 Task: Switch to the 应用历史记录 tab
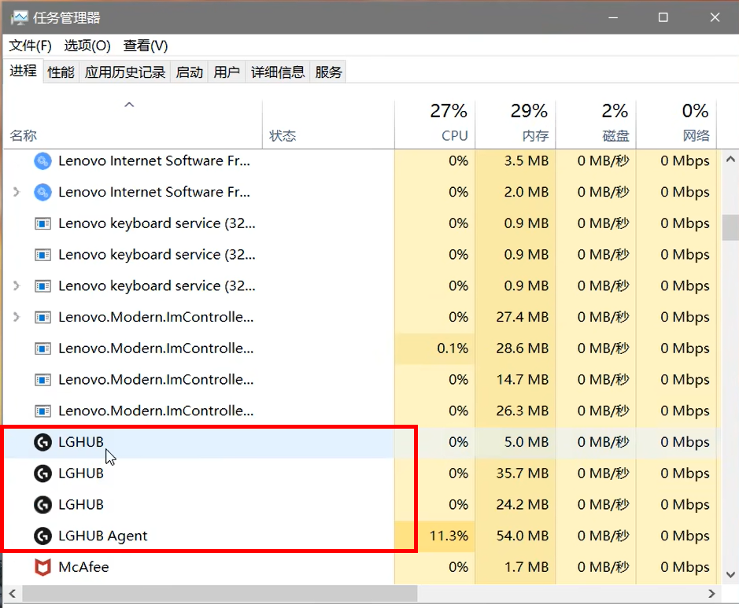125,72
